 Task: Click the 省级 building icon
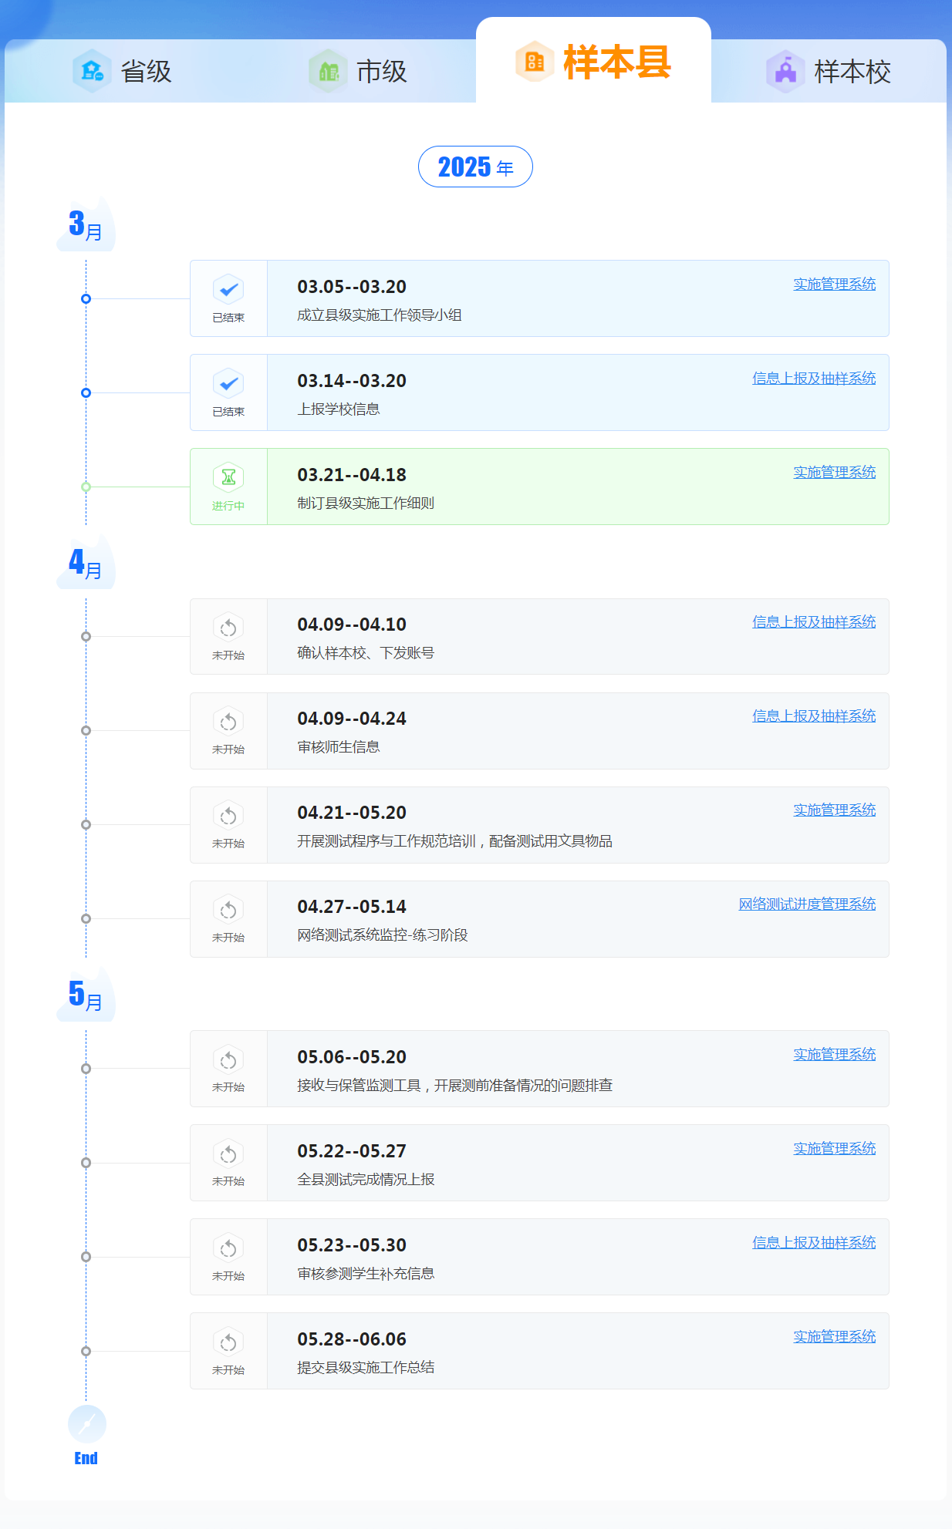[92, 71]
